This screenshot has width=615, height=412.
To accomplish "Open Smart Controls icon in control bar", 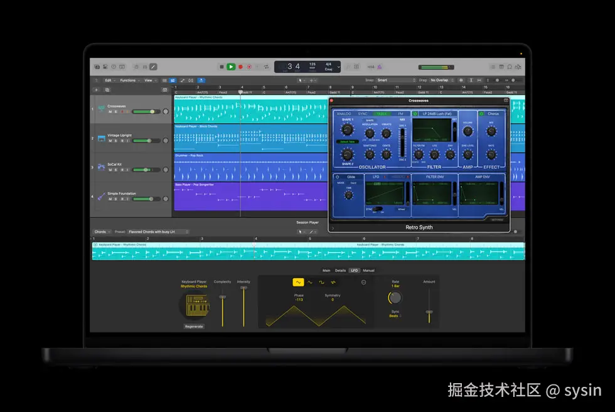I will (x=136, y=67).
